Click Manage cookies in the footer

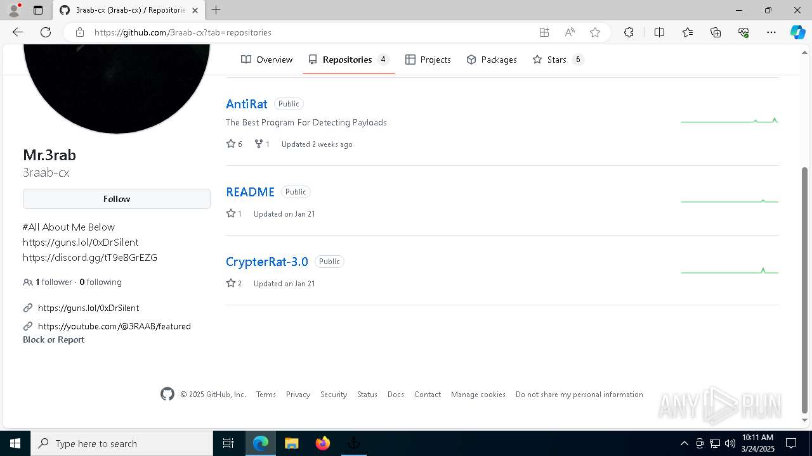pos(478,395)
